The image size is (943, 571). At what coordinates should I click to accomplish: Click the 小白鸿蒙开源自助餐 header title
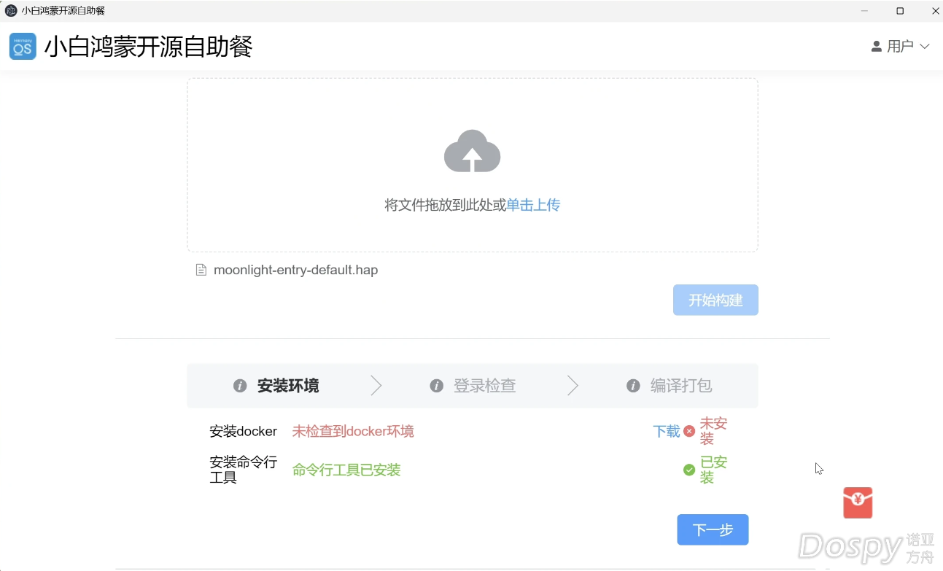148,46
